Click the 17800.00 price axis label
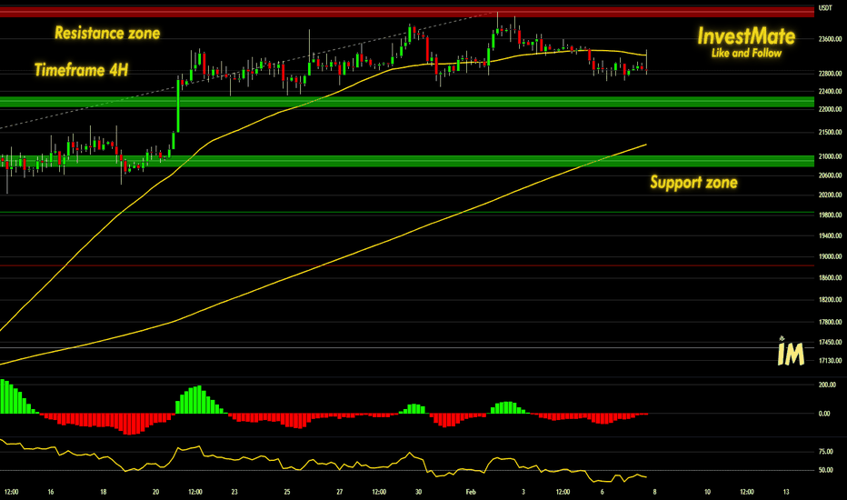Viewport: 847px width, 500px height. point(831,322)
